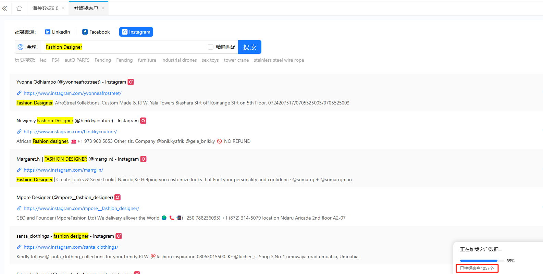Click link icon before santa_clothings URL
This screenshot has height=274, width=543.
19,247
